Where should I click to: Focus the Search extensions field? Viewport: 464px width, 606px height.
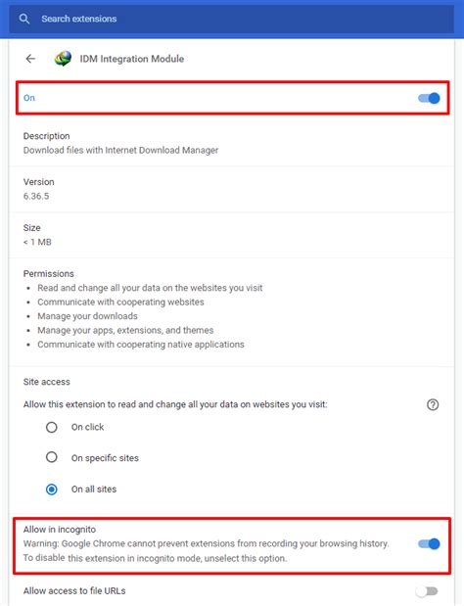(232, 19)
